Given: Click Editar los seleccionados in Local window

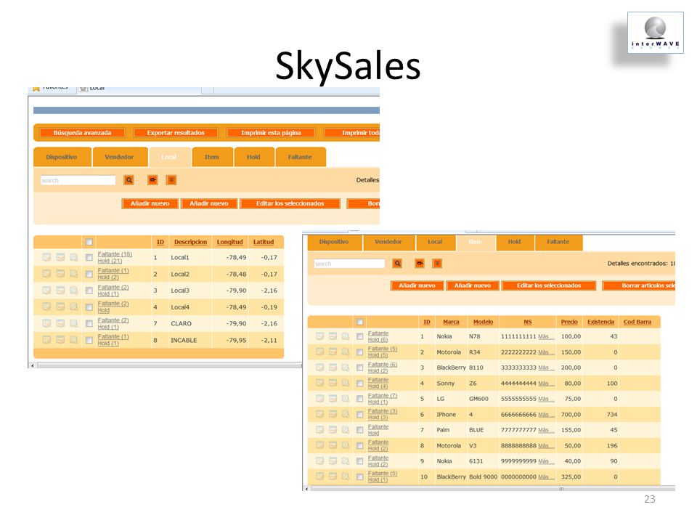Looking at the screenshot, I should tap(290, 203).
